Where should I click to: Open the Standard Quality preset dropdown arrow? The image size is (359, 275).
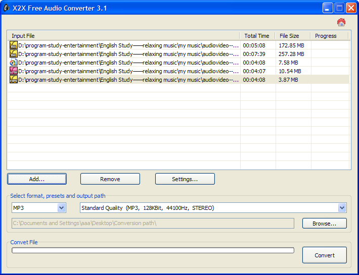pyautogui.click(x=342, y=208)
